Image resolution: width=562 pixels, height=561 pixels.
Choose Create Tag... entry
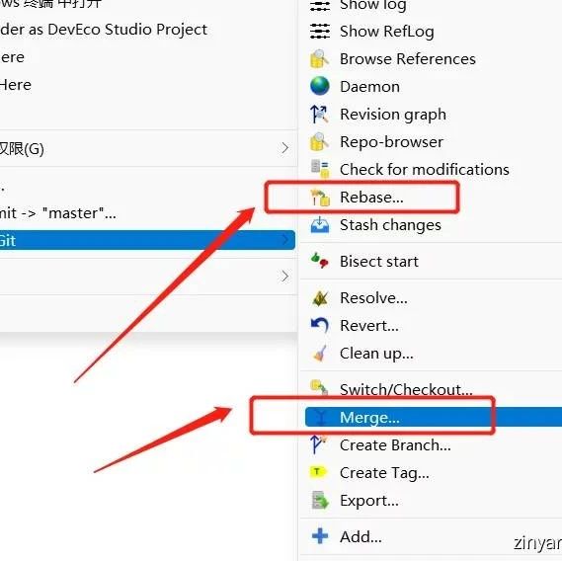tap(384, 473)
